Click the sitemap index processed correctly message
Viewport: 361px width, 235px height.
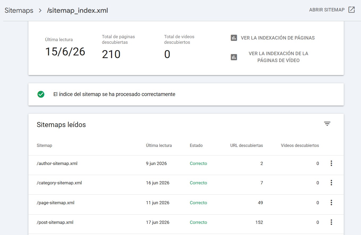pos(114,94)
